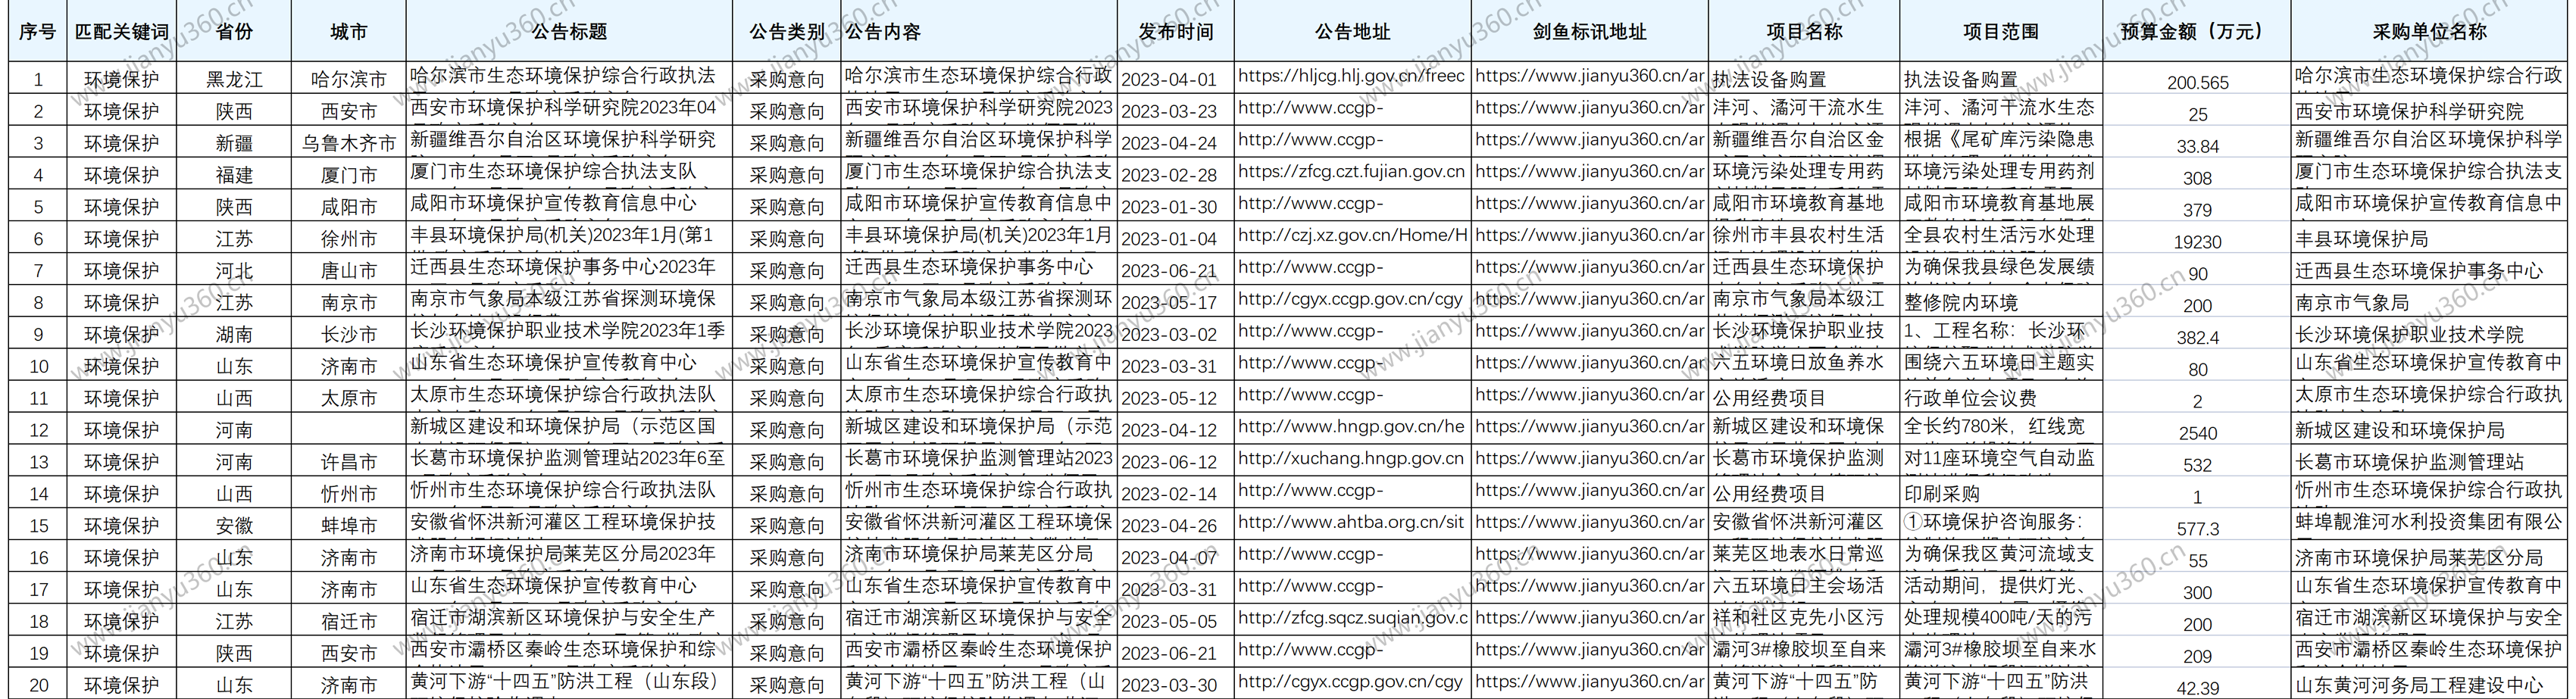Click the budget value 200.565
Screen dimensions: 2576x699
(x=2198, y=83)
